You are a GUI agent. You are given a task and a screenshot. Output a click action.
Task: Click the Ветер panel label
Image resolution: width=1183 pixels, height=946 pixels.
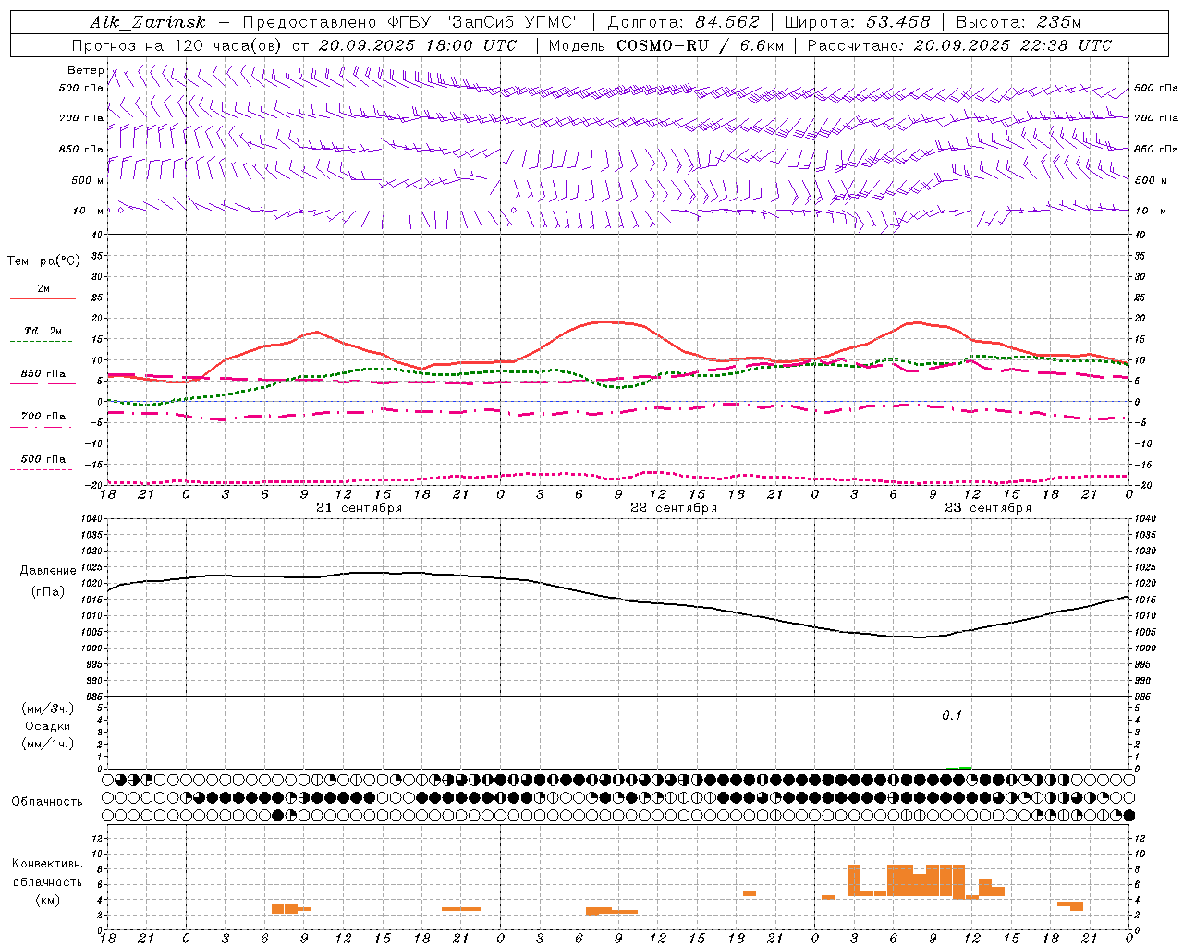point(85,70)
